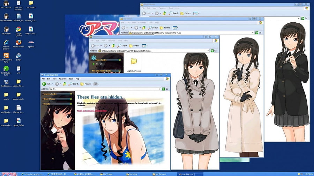Click Folders in Local Disk (C:) toolbar

[x=85, y=84]
